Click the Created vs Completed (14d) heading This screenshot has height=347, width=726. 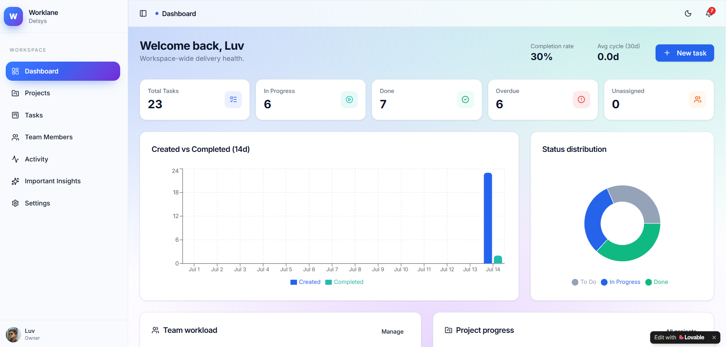point(201,149)
